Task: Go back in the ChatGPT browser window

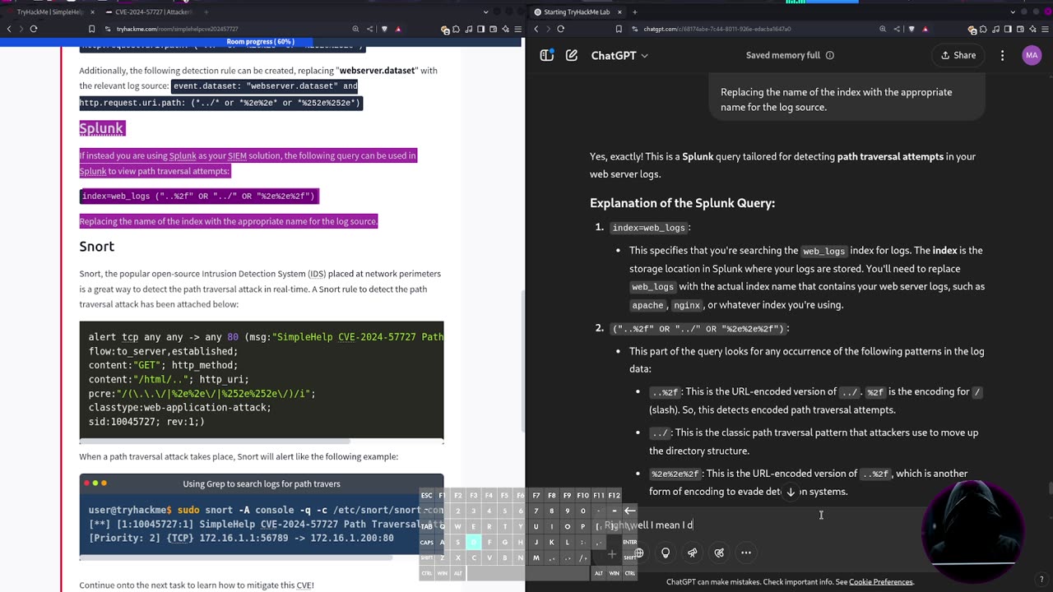Action: (x=536, y=29)
